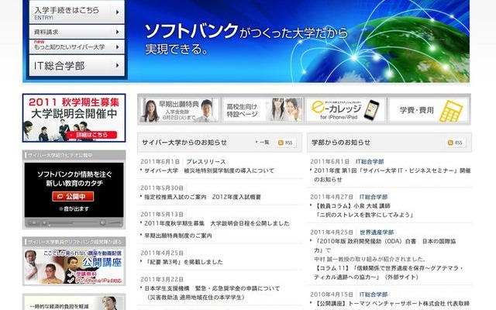Open the 早期出願特典 banner
The image size is (496, 310).
(x=179, y=110)
